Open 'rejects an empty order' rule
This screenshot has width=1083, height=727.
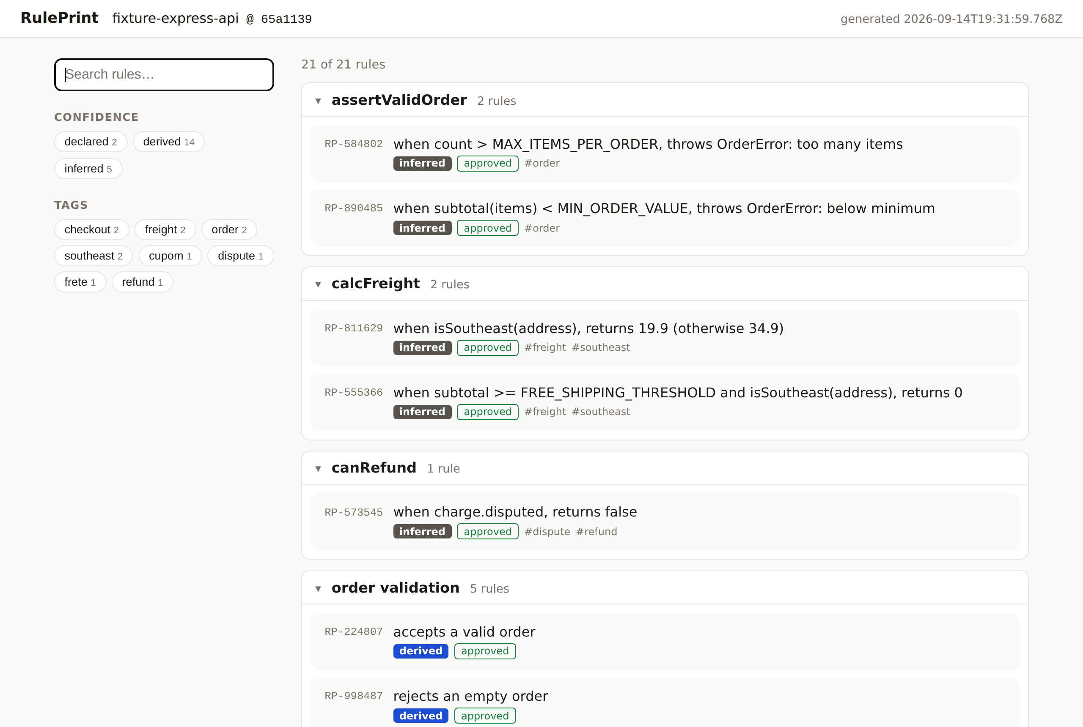click(470, 697)
